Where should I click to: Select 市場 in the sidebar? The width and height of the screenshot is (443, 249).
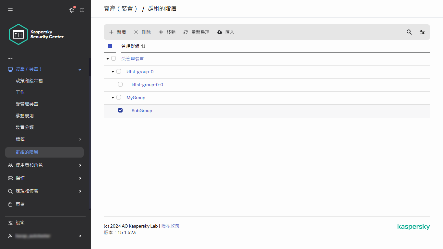(x=20, y=204)
